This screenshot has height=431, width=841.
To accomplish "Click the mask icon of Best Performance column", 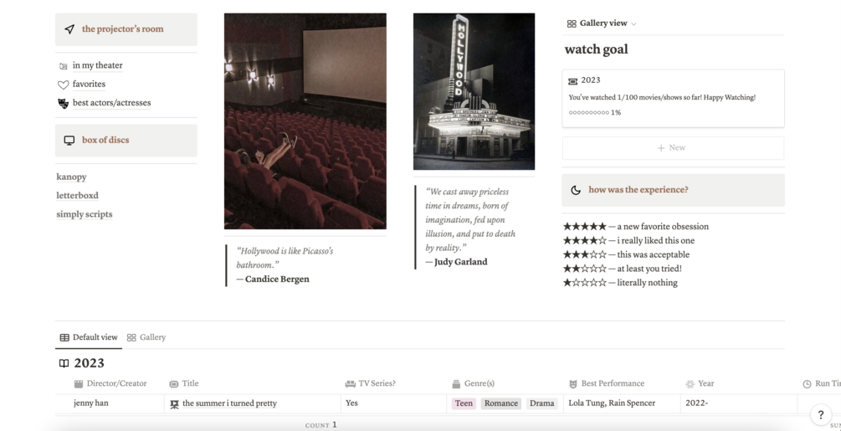I will 573,384.
